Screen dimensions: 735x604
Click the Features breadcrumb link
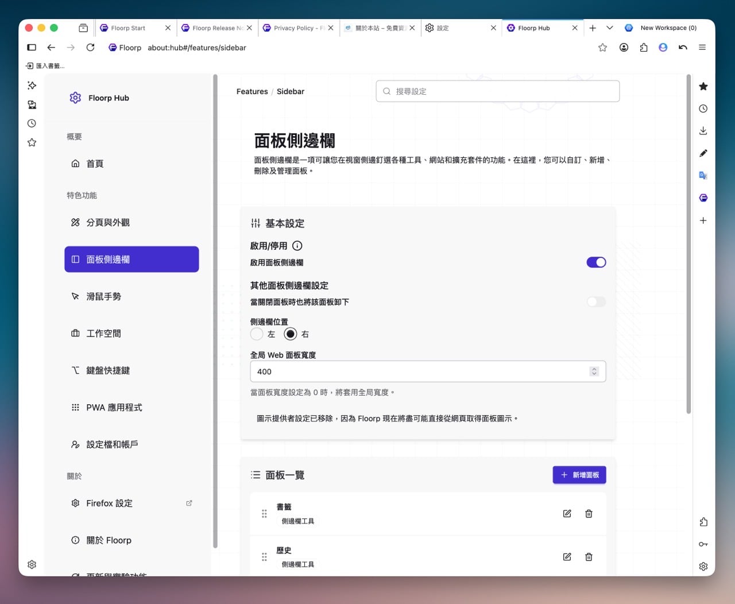[x=252, y=91]
